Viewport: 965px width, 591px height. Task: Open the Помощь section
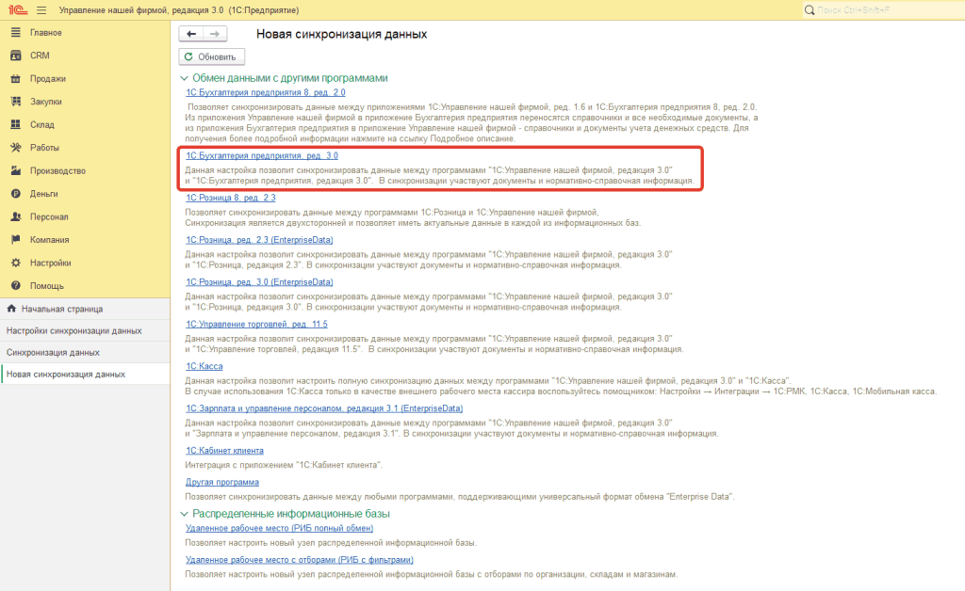(x=42, y=286)
